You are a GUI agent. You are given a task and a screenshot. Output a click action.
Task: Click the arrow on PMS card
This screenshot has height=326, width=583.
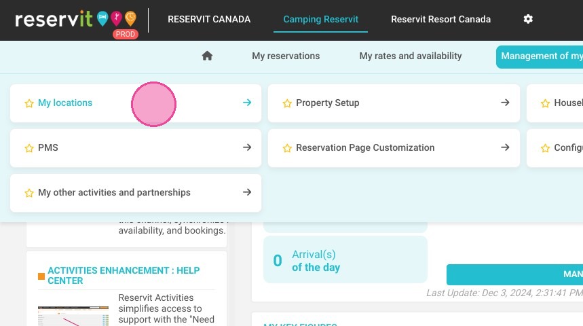point(247,147)
